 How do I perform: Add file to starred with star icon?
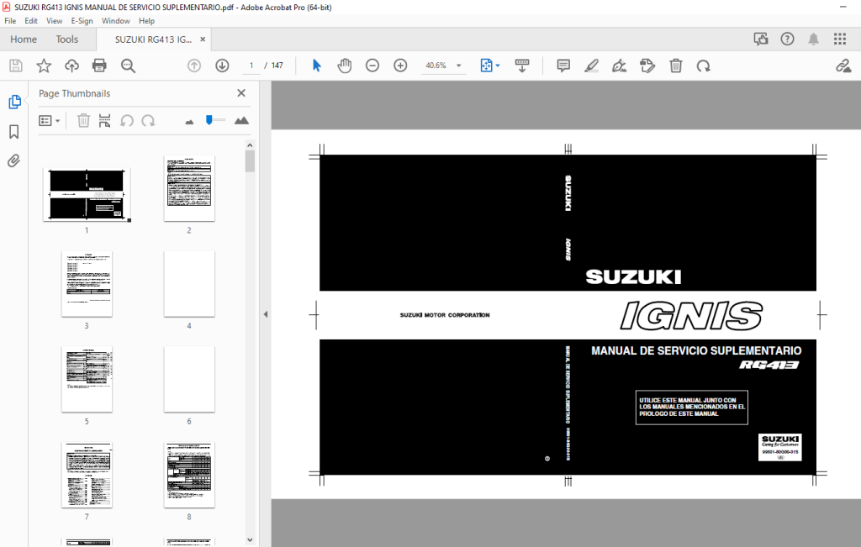44,66
